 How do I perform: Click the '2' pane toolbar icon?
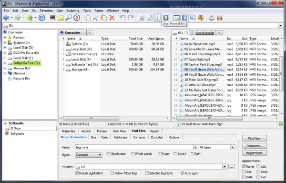(x=165, y=18)
